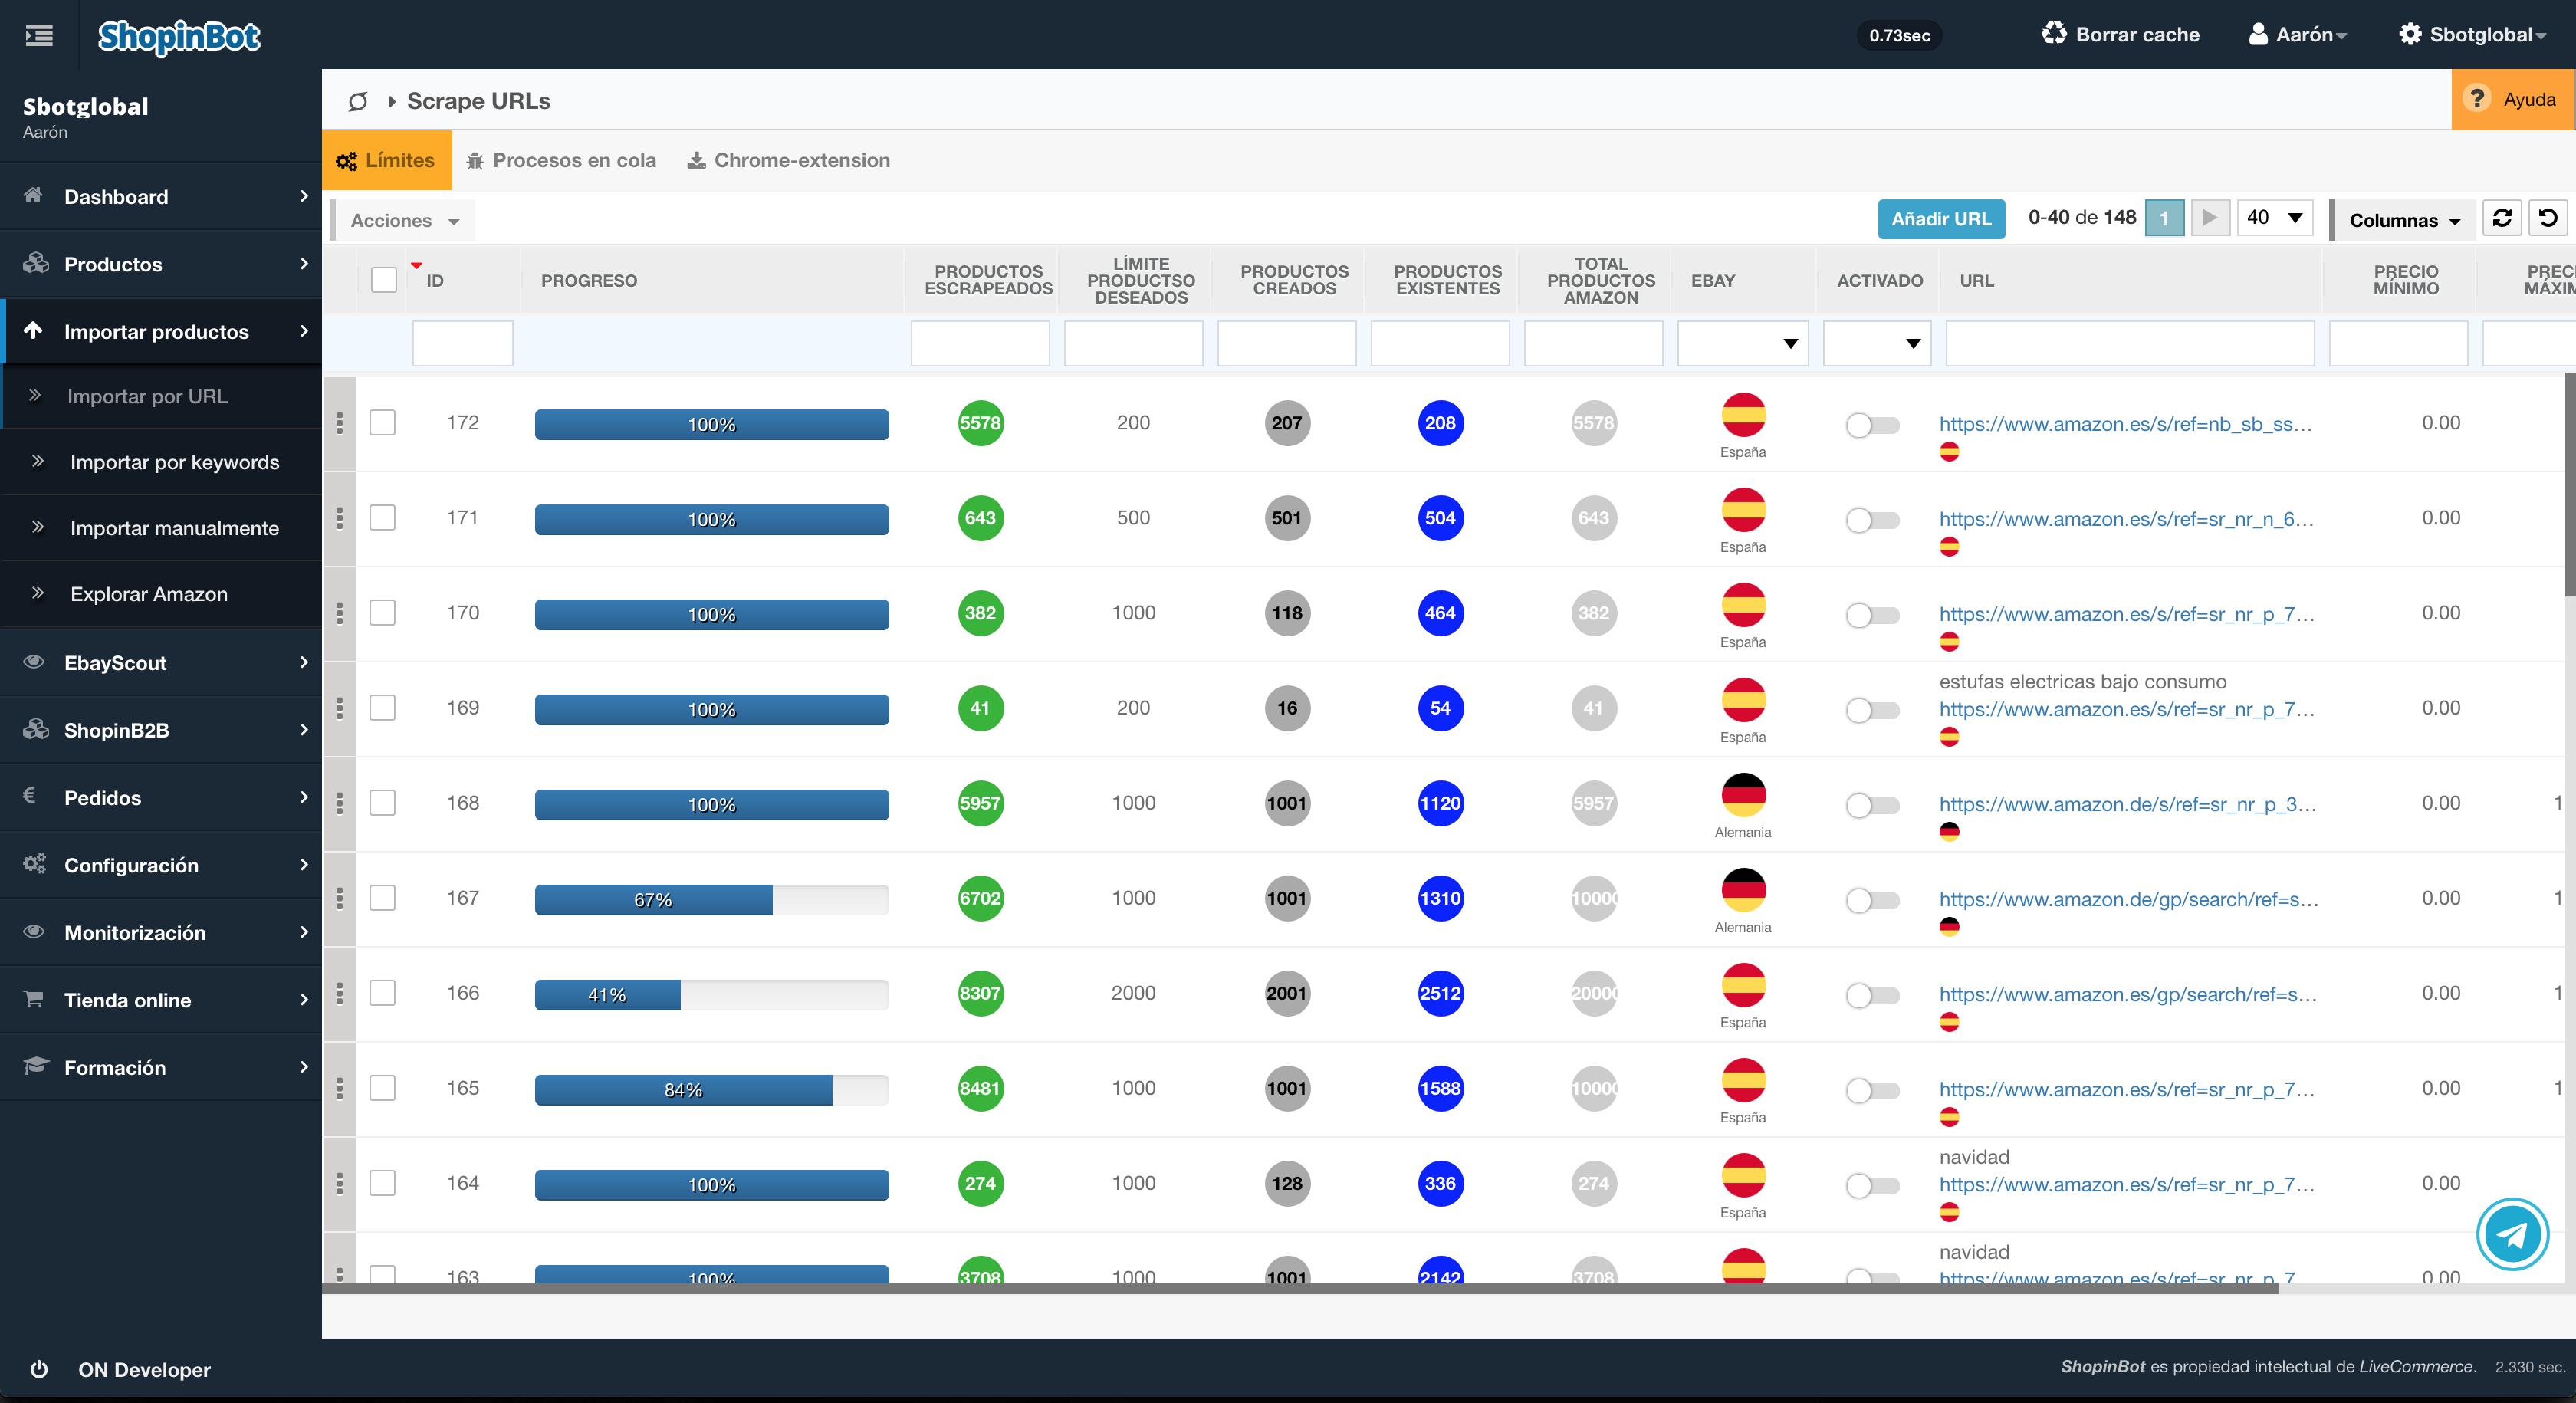Click the Sbotglobal gear icon
This screenshot has width=2576, height=1403.
(2410, 34)
